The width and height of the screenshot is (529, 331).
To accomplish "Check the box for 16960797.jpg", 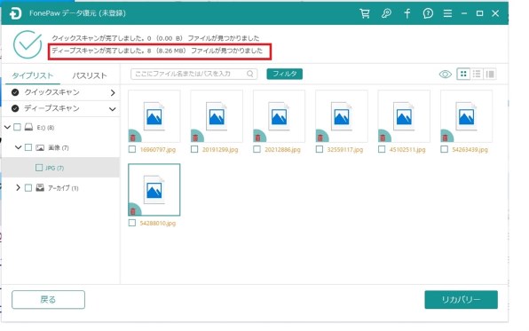I will (132, 149).
